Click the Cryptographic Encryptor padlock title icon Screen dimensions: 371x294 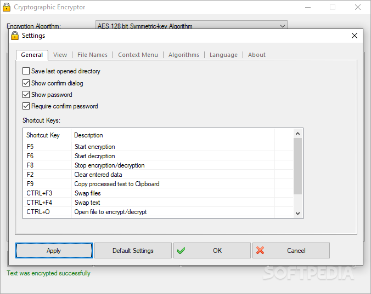pyautogui.click(x=7, y=7)
